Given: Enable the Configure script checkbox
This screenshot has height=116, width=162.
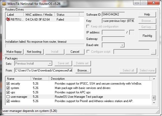Looking at the screenshot, I should (x=88, y=51).
